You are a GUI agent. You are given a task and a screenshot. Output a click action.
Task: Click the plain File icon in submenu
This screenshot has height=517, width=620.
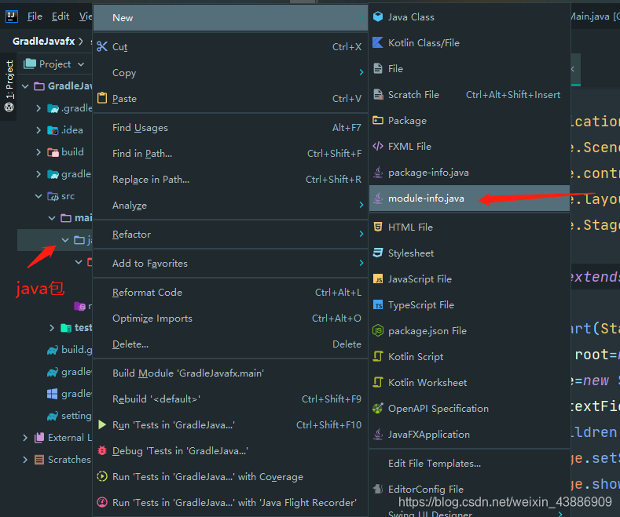(378, 68)
